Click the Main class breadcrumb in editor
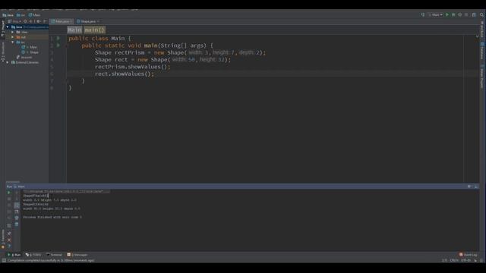Screen dimensions: 486x273 [x=74, y=30]
